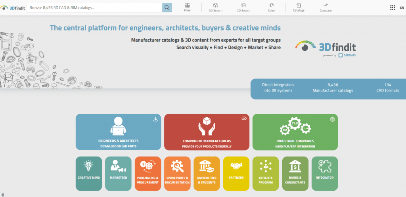The image size is (406, 197).
Task: Focus the catalog search input field
Action: click(94, 8)
